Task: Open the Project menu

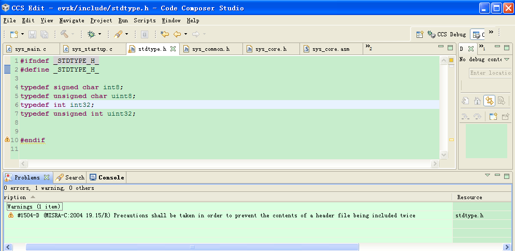Action: [x=102, y=20]
